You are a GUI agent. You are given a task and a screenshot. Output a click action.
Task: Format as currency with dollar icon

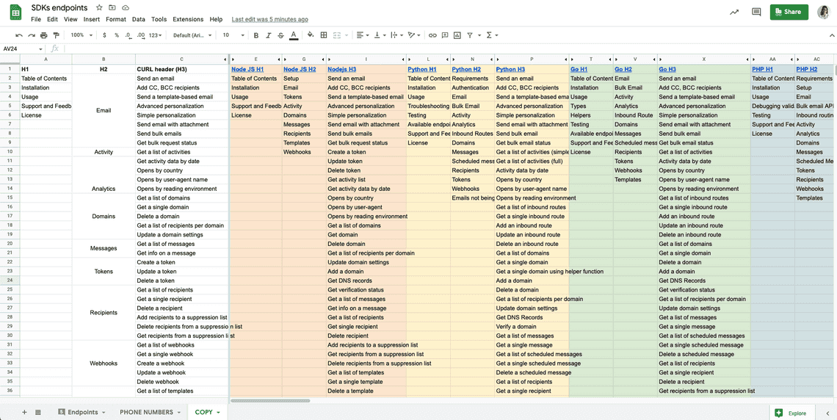coord(104,35)
